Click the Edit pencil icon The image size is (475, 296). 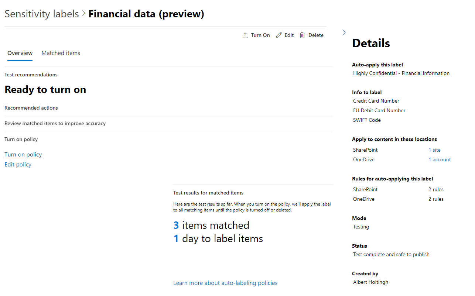click(x=278, y=35)
